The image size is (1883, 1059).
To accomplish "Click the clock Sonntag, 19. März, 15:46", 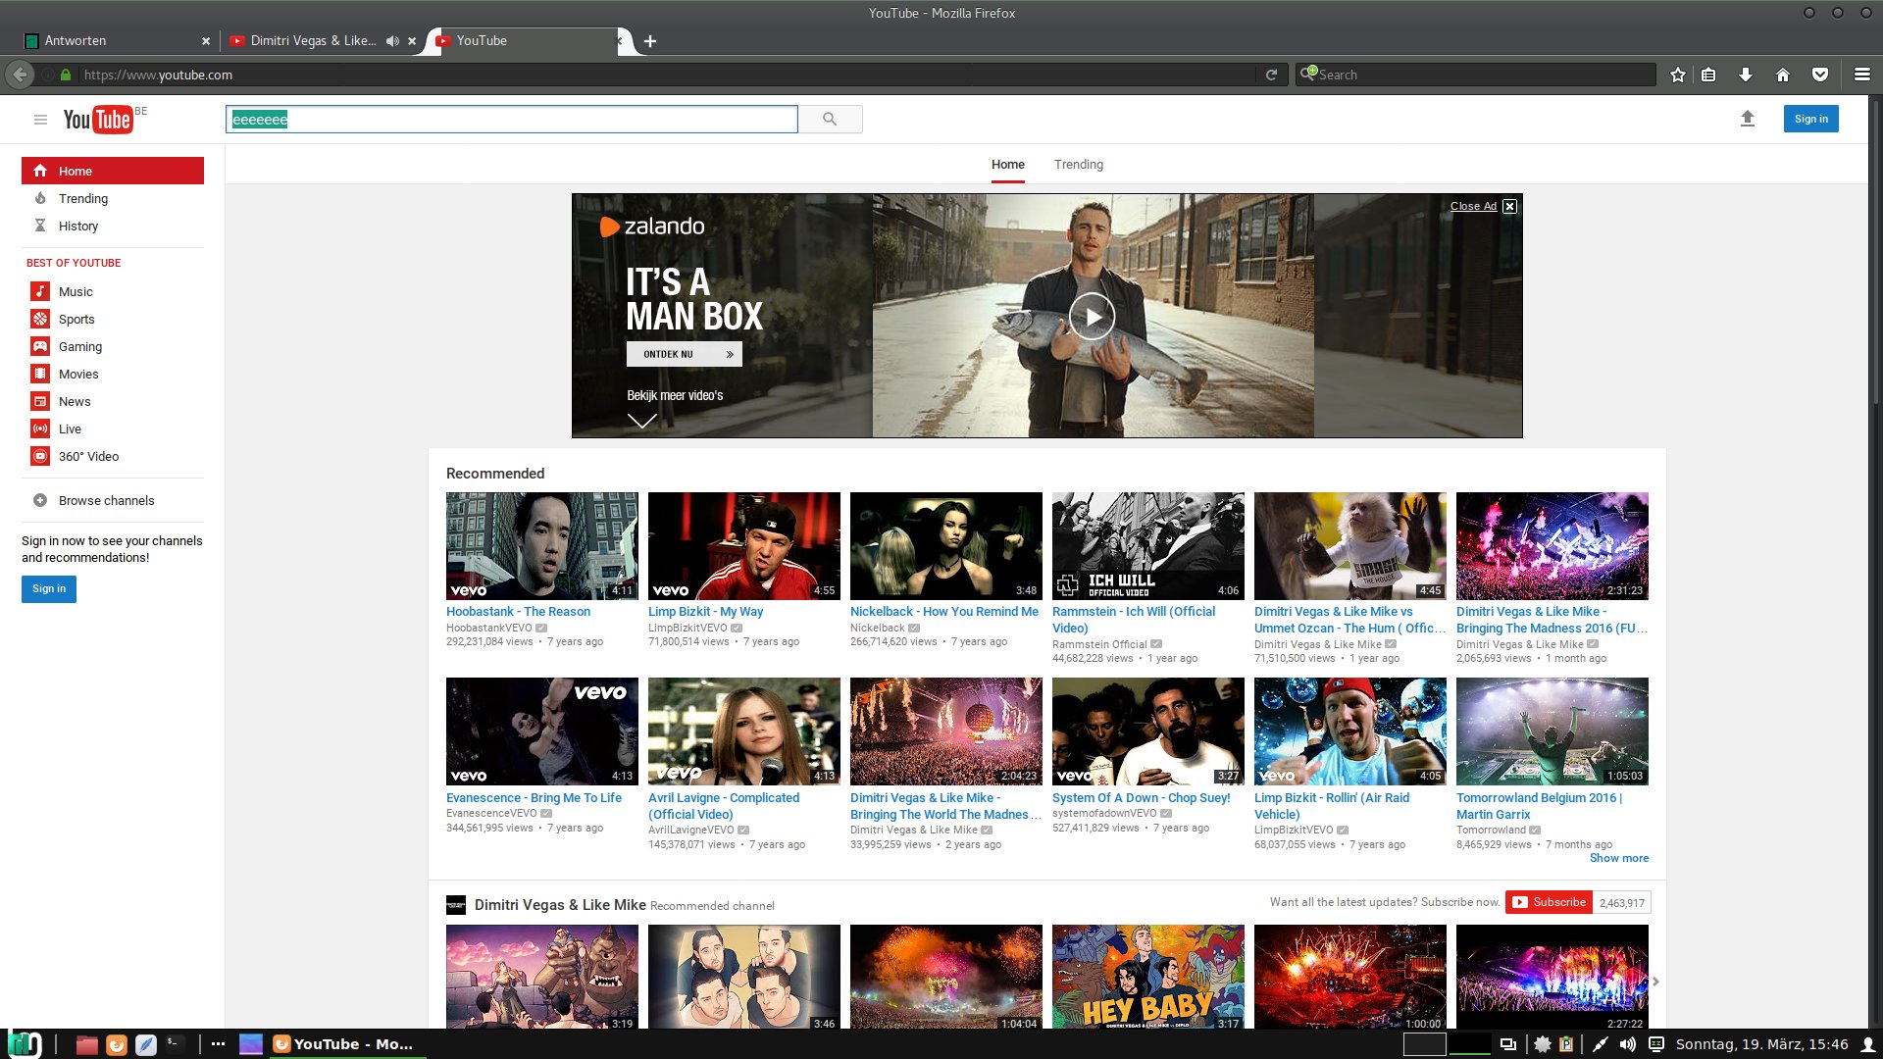I will pos(1761,1044).
